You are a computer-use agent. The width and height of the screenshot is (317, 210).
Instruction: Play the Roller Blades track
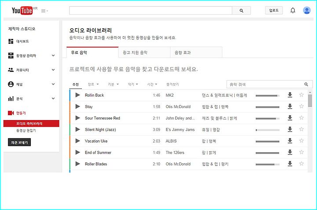coord(77,164)
